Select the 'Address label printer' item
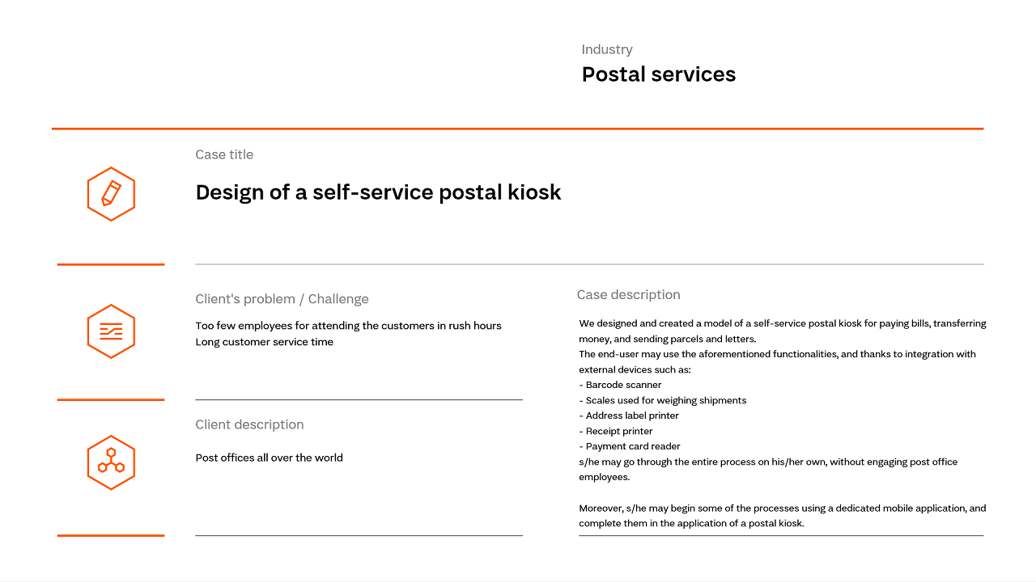Viewport: 1036px width, 582px height. click(x=629, y=415)
